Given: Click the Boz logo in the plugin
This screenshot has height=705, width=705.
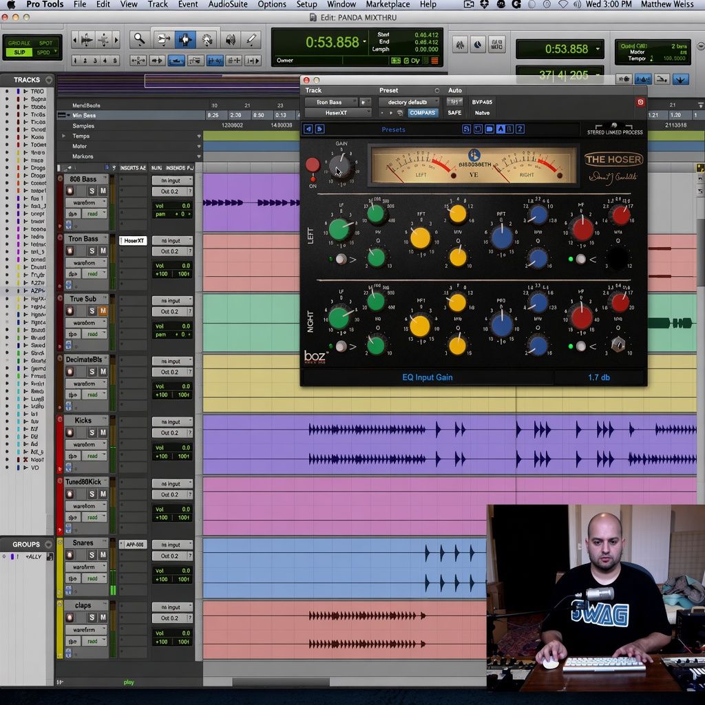Looking at the screenshot, I should [315, 357].
